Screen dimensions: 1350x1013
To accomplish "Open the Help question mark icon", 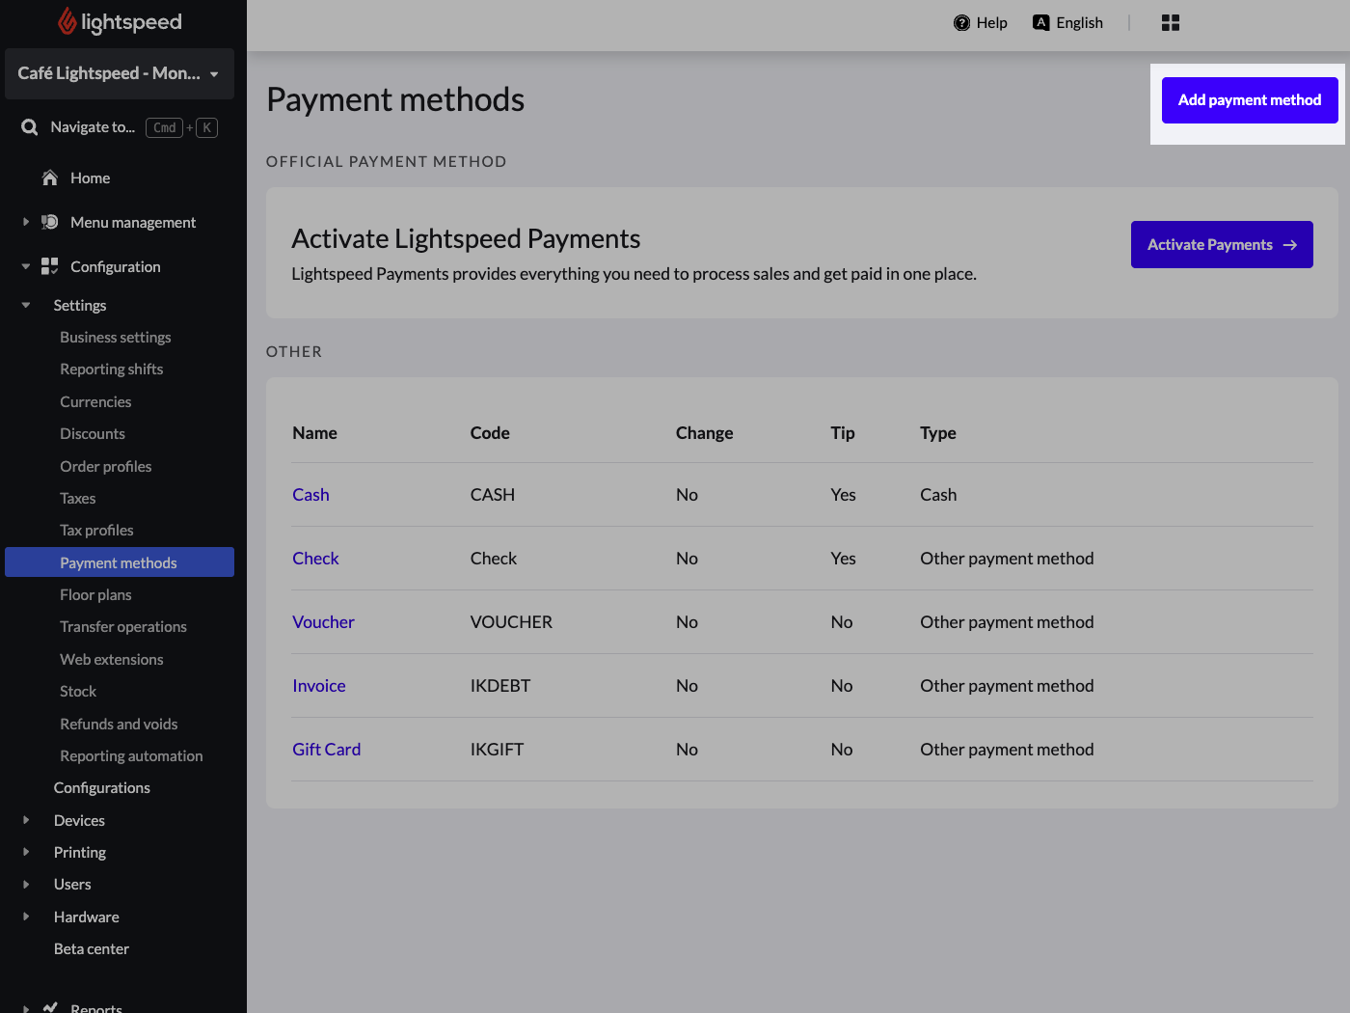I will [x=961, y=23].
